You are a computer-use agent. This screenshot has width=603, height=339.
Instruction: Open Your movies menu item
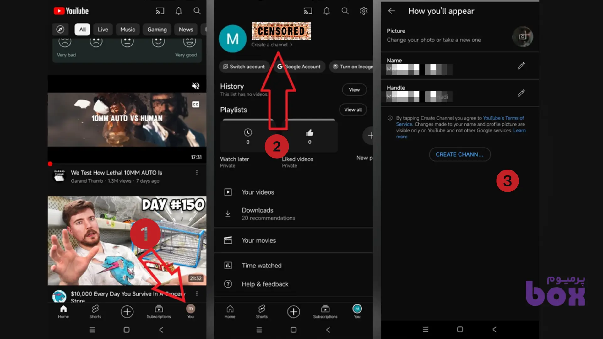pos(294,240)
